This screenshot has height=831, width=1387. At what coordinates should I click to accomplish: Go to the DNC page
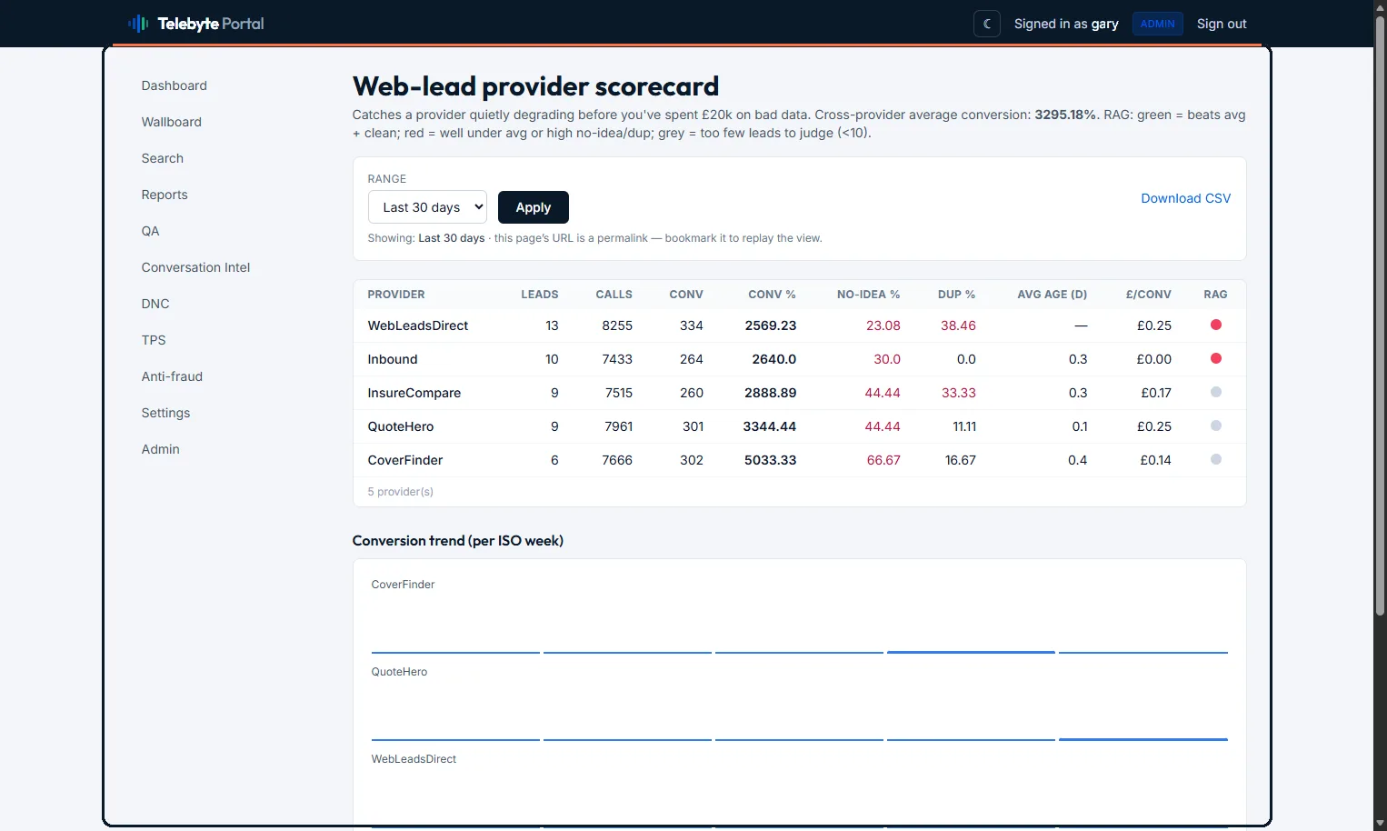(155, 304)
